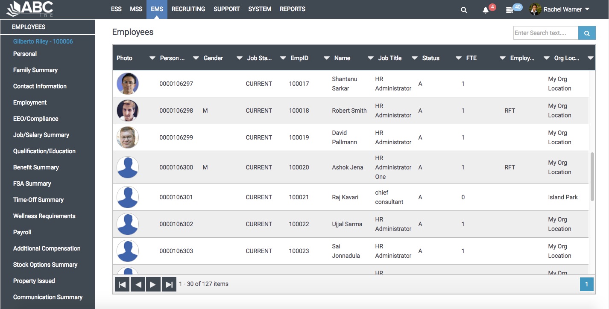Click Rachel Warner's profile avatar
609x309 pixels.
click(x=535, y=9)
